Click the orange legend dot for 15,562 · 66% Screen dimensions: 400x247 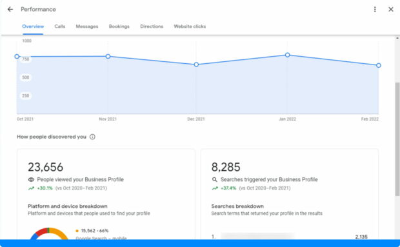pyautogui.click(x=77, y=231)
